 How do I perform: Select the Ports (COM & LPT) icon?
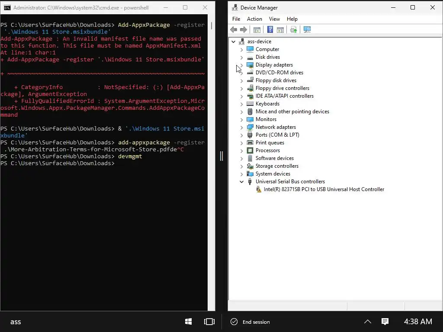250,135
